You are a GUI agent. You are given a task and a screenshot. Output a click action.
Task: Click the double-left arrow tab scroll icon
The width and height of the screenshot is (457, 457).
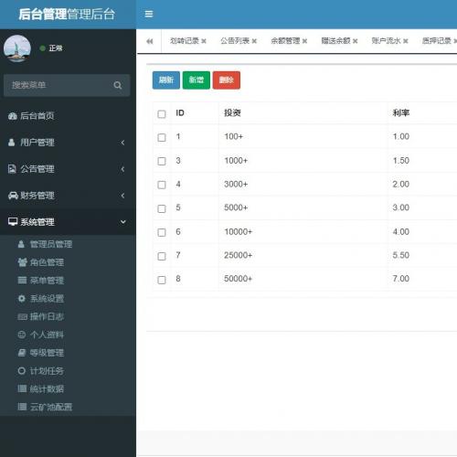click(149, 41)
